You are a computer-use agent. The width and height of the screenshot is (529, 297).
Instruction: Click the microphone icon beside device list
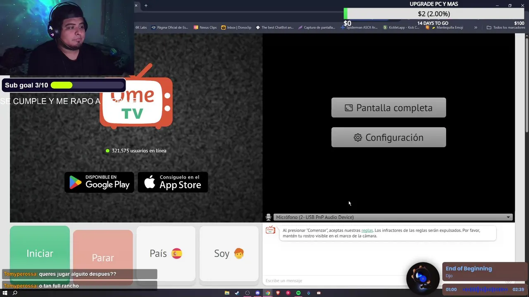(268, 217)
